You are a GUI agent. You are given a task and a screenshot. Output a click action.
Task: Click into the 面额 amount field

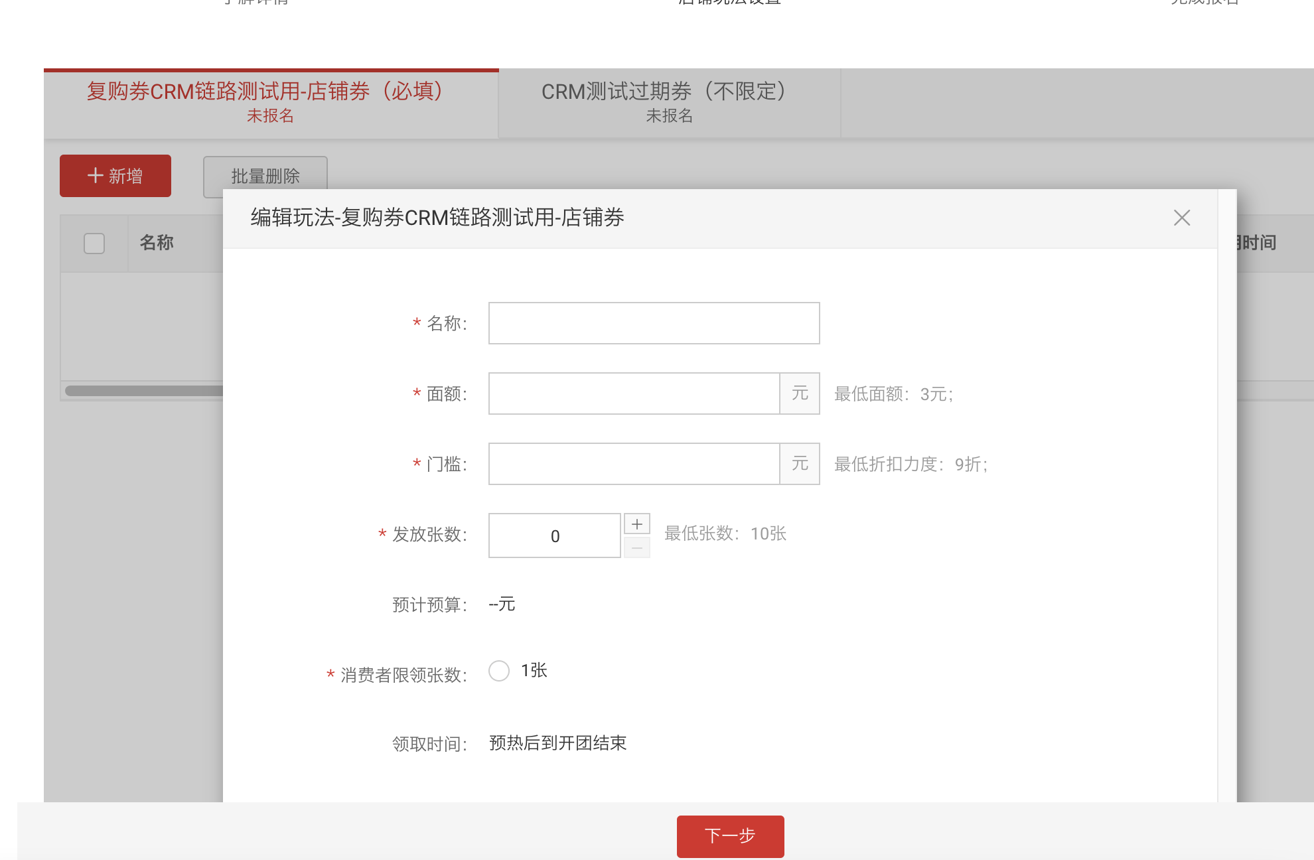tap(634, 394)
